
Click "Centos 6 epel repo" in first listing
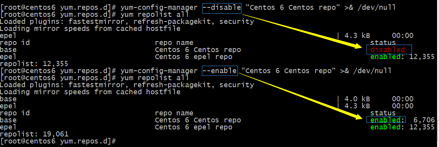coord(194,57)
